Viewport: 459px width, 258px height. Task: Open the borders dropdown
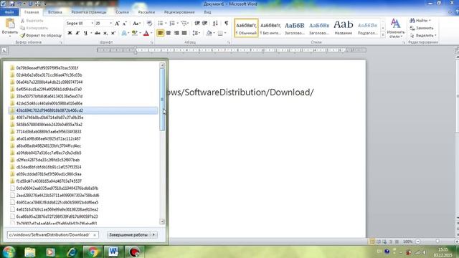point(224,33)
